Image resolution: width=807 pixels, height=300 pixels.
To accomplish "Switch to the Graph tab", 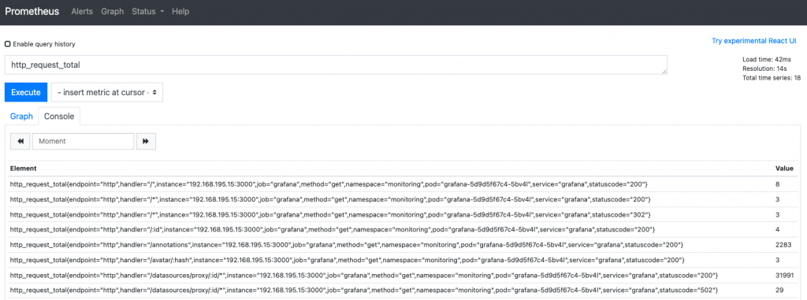I will [x=21, y=117].
